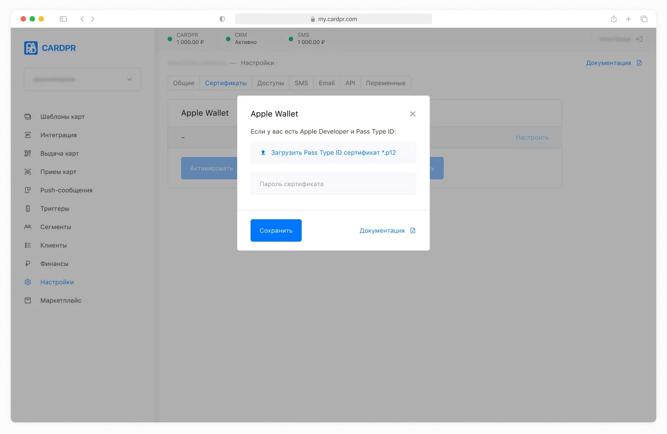Click the CARDPR 1 000.00 ₽ balance
The height and width of the screenshot is (434, 667).
pyautogui.click(x=190, y=39)
